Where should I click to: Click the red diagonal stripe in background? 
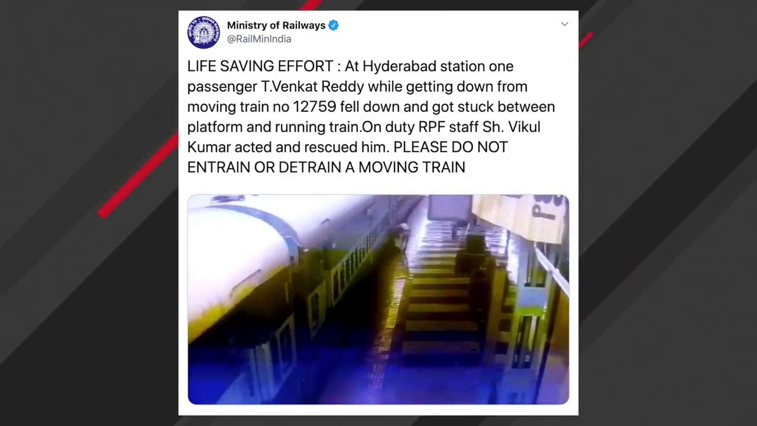(140, 175)
